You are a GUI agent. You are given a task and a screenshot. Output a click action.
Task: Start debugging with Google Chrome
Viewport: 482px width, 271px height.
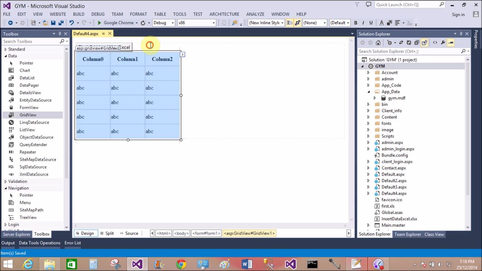click(x=115, y=23)
